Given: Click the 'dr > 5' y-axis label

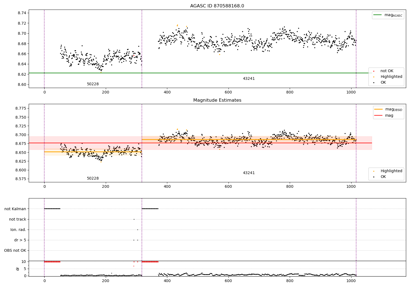Looking at the screenshot, I should pyautogui.click(x=20, y=240).
